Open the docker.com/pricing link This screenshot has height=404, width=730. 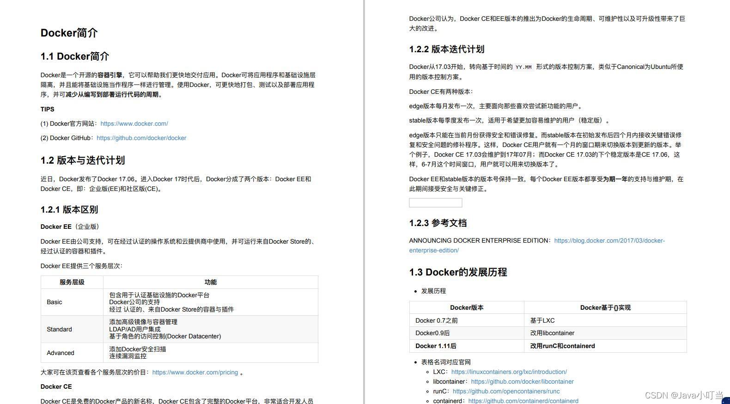tap(195, 372)
